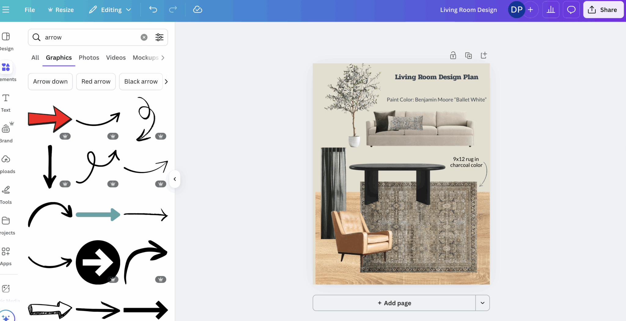Click the Red arrow suggestion chip

coord(96,81)
